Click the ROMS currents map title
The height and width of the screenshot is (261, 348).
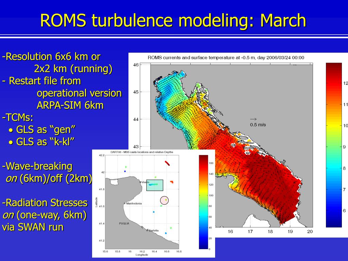click(226, 58)
